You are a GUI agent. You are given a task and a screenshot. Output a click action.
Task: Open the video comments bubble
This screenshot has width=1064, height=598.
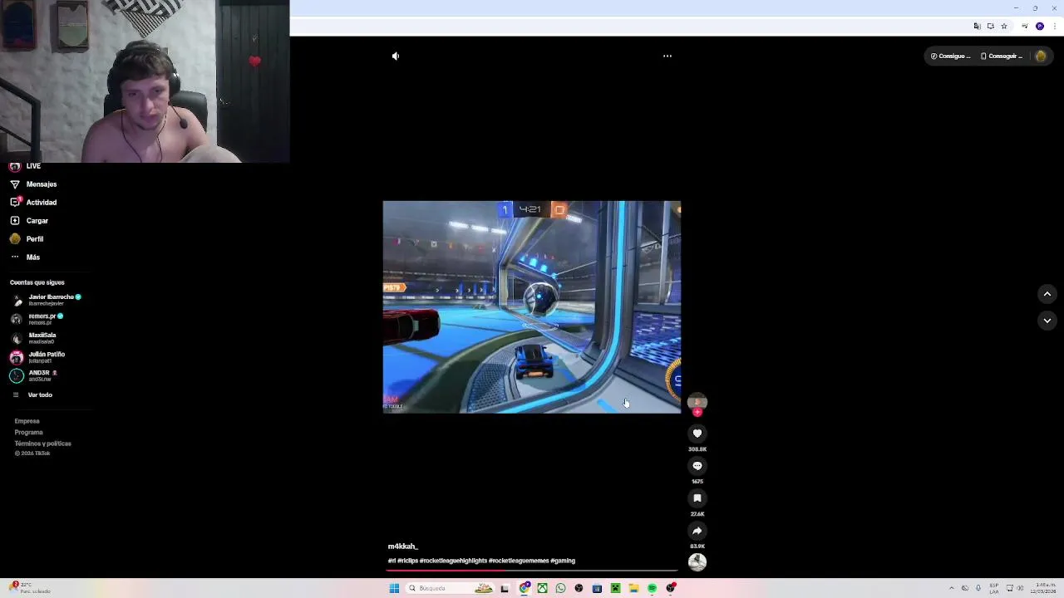click(697, 466)
